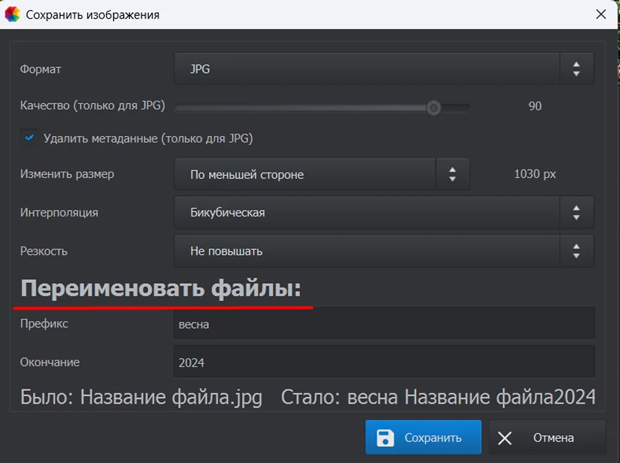The image size is (620, 463).
Task: Click the Изменить размер dropdown arrows
Action: 453,174
